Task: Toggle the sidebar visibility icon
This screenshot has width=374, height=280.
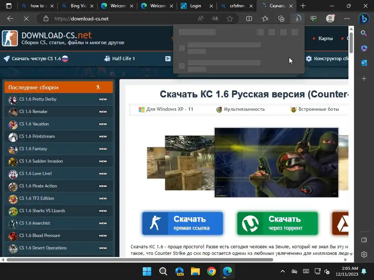Action: [x=364, y=240]
